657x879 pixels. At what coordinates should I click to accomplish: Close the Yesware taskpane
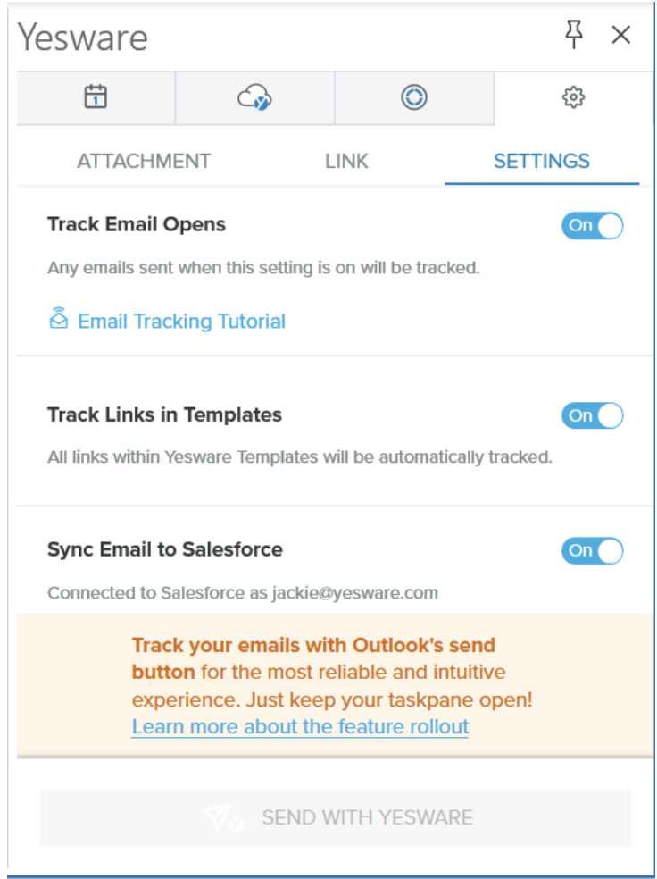tap(621, 35)
